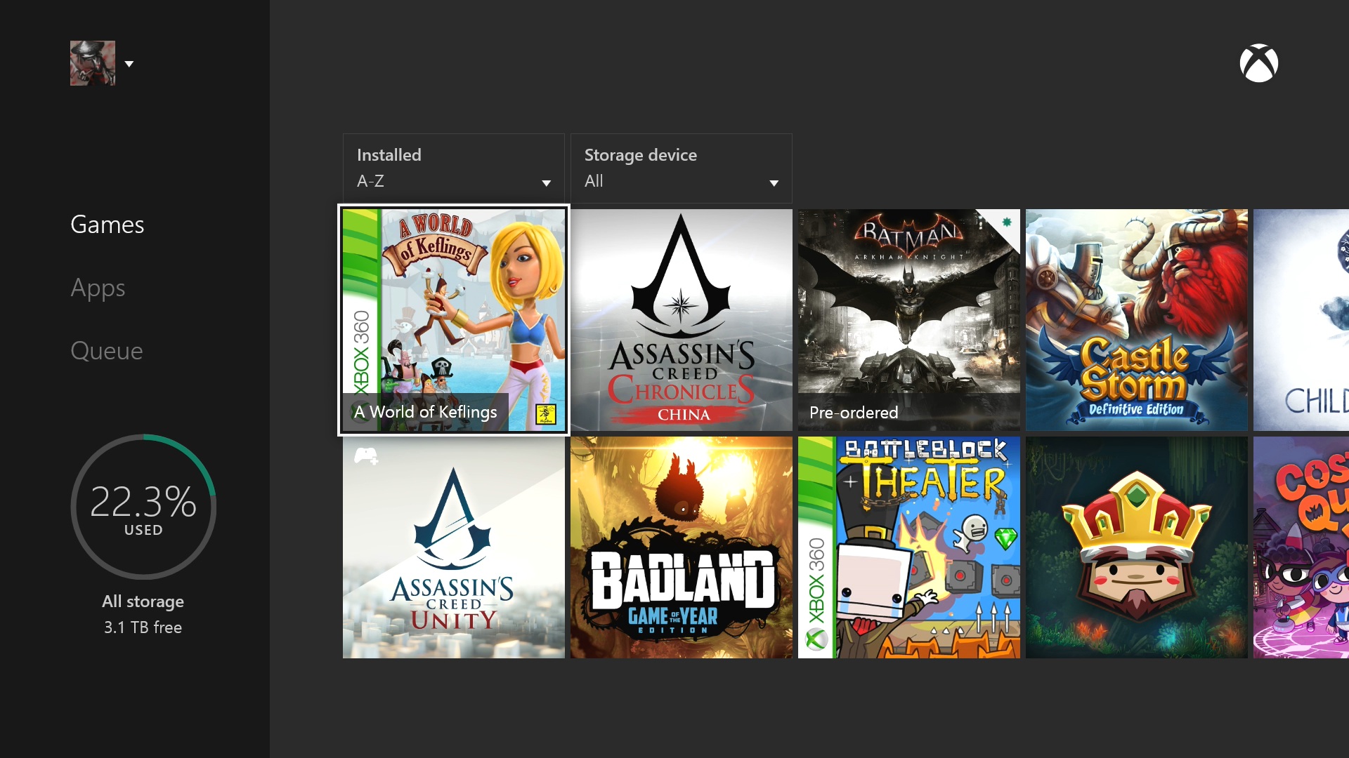Viewport: 1349px width, 758px height.
Task: Expand the profile menu arrow
Action: click(129, 64)
